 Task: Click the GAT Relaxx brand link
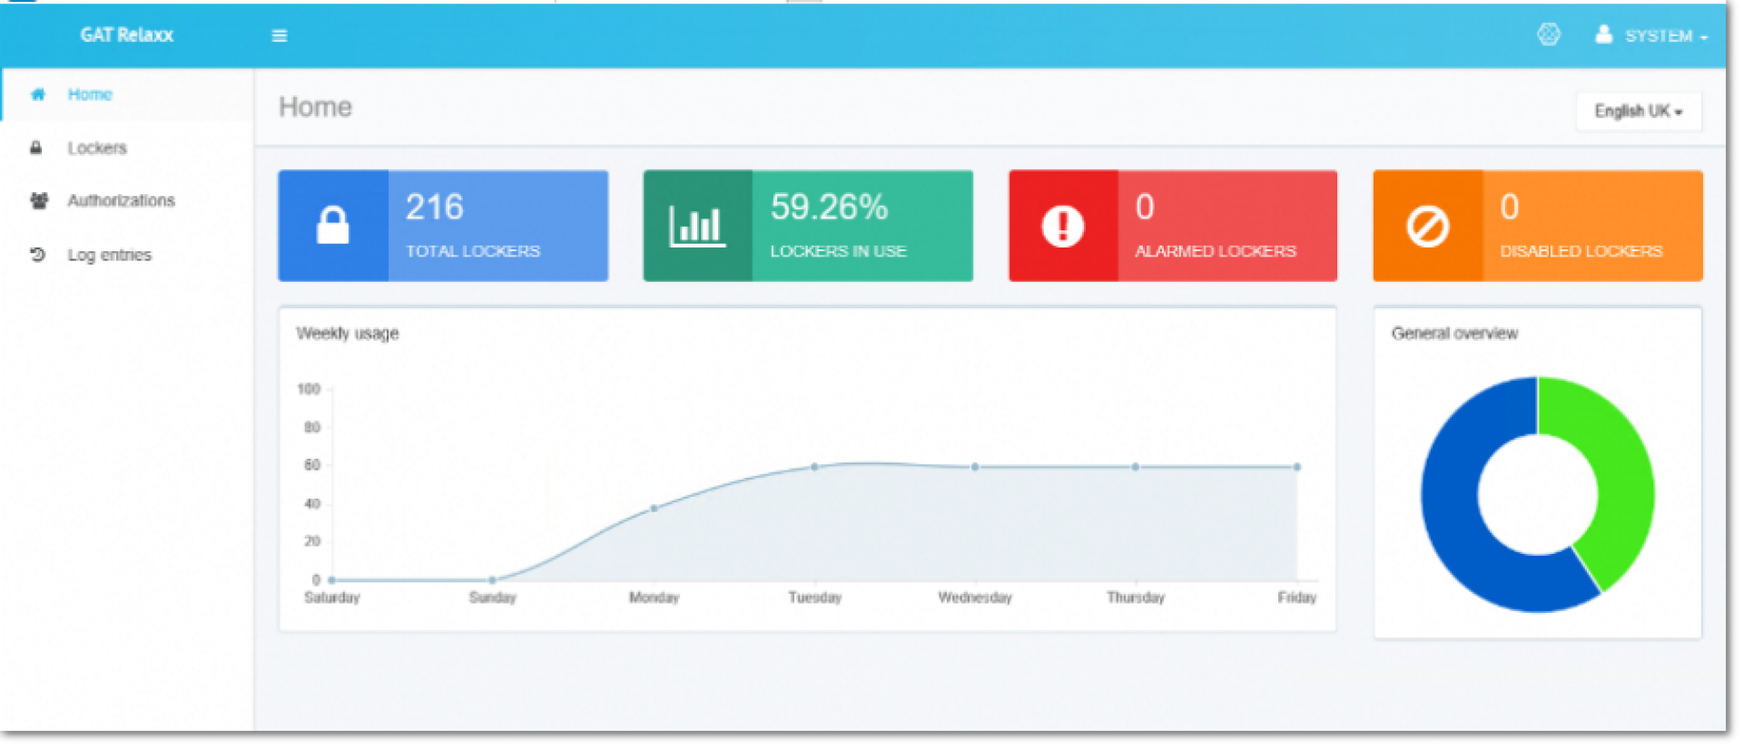pyautogui.click(x=126, y=34)
